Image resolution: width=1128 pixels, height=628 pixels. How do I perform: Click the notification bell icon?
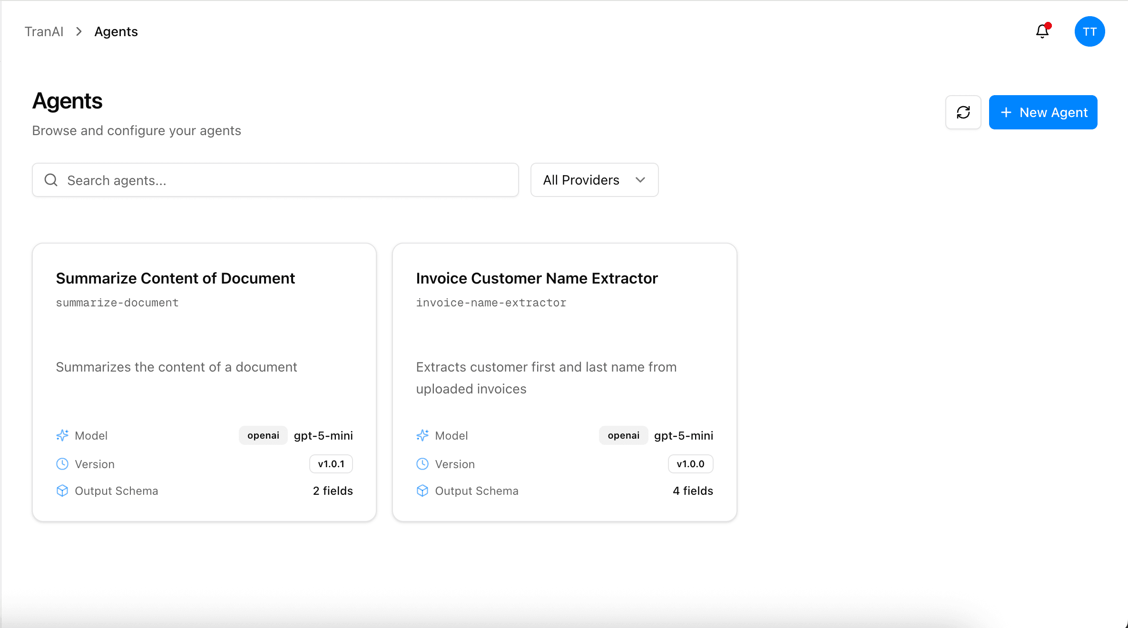tap(1042, 31)
